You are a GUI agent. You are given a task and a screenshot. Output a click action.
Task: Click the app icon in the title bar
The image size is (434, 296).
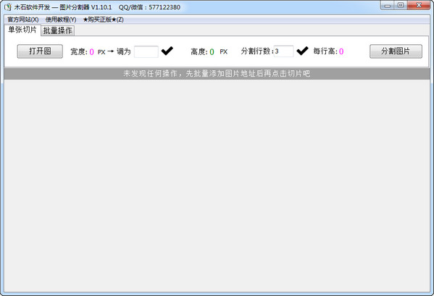point(8,7)
